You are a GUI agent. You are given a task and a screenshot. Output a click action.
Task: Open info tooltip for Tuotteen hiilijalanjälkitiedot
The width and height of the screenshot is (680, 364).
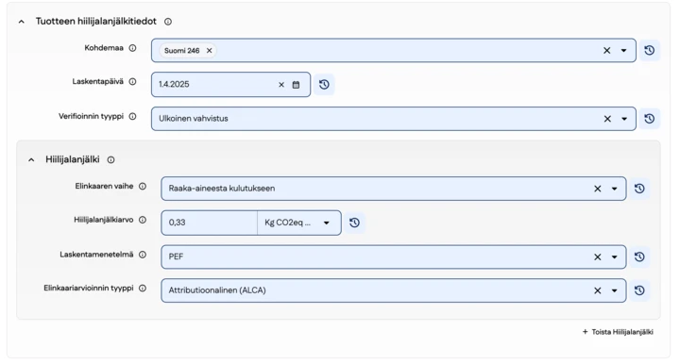[x=168, y=22]
